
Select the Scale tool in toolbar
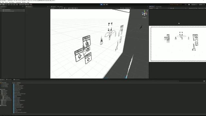click(9, 5)
